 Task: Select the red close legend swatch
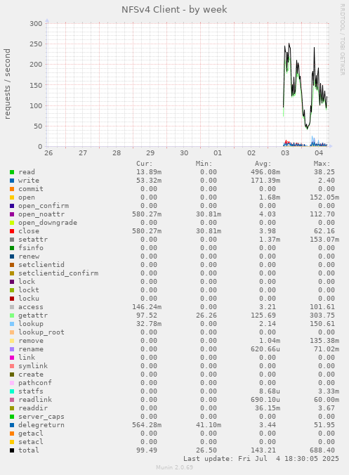[12, 231]
